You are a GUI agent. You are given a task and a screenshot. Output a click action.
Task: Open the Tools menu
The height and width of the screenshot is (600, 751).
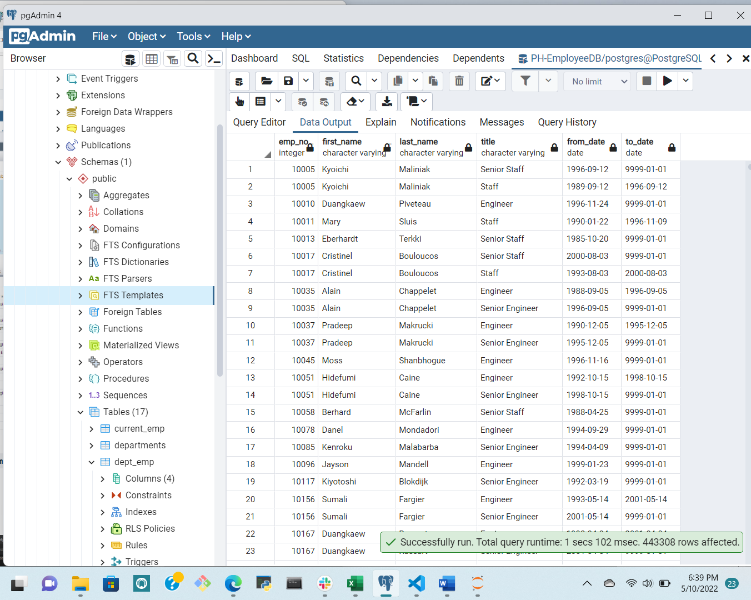coord(193,36)
